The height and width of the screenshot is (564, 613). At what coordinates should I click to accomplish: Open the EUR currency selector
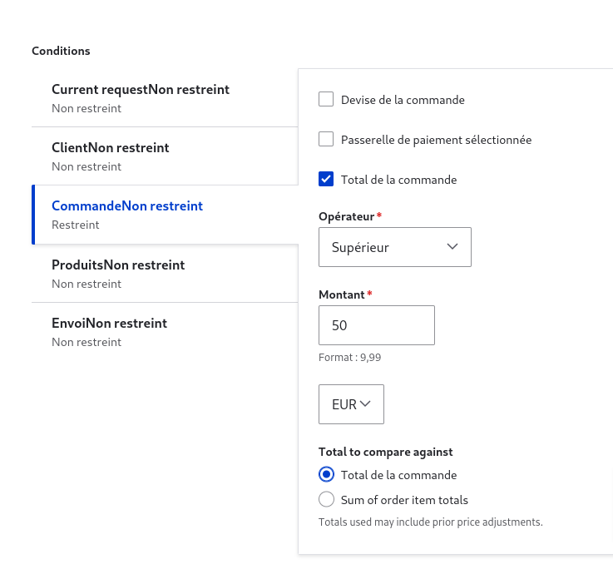(x=351, y=404)
